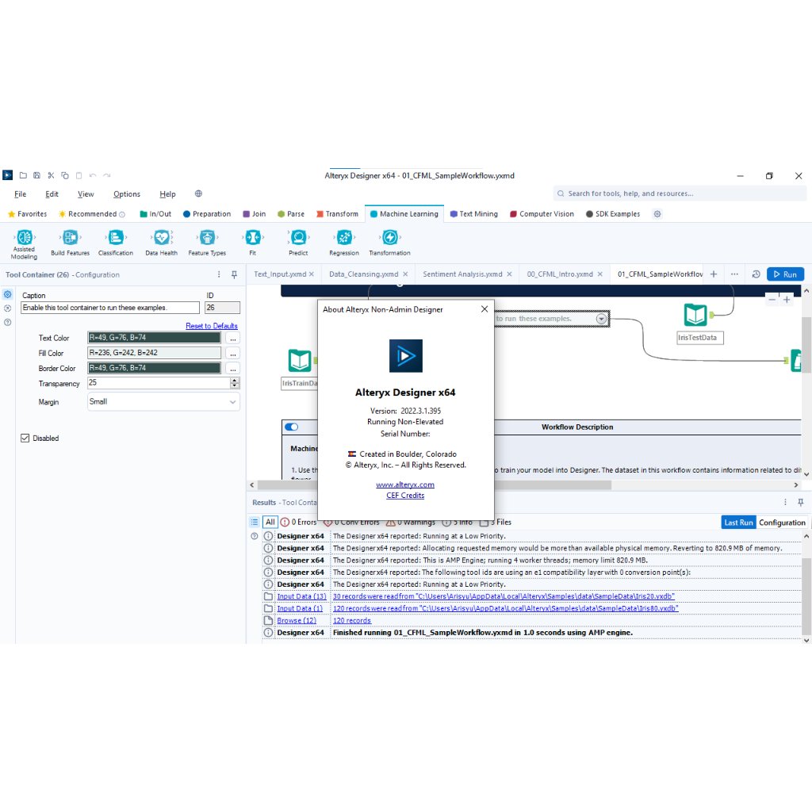Close the Text_Input.yxmd tab

coord(312,274)
